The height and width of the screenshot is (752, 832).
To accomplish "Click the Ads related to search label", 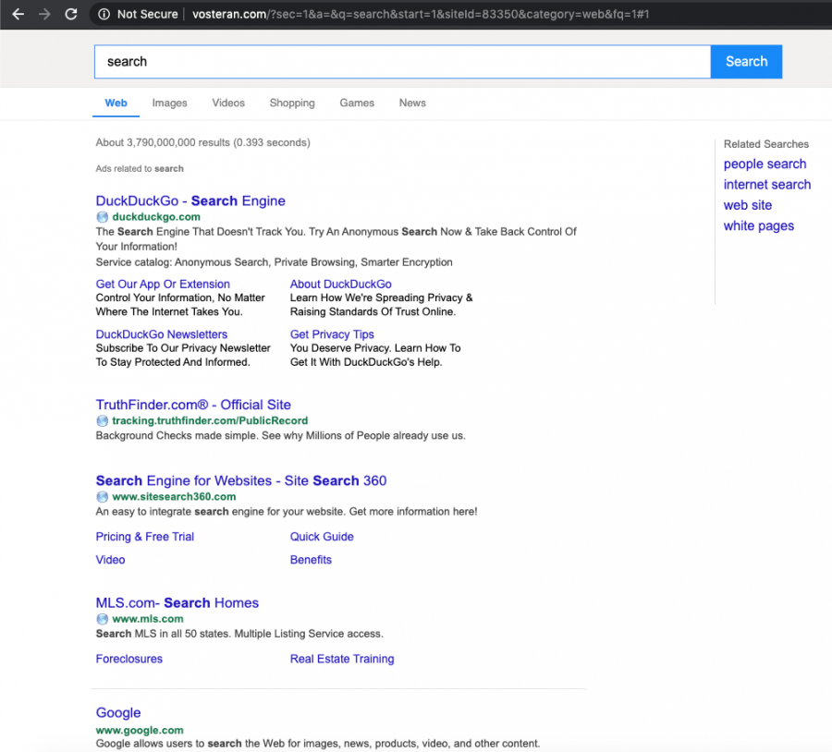I will 140,169.
